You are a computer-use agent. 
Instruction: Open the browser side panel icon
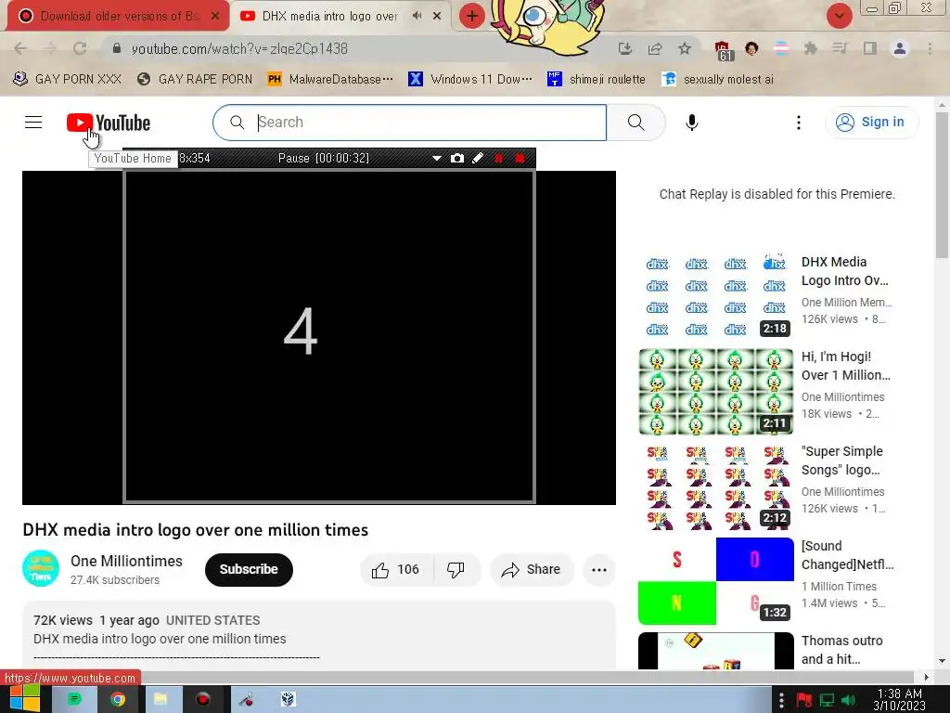click(x=870, y=48)
